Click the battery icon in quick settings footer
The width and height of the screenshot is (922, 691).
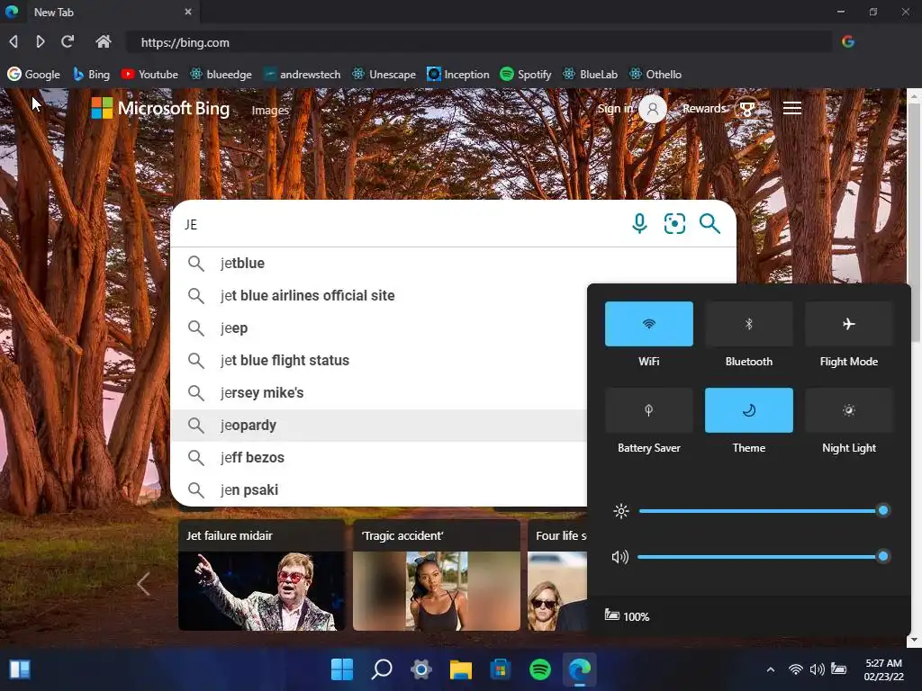612,615
